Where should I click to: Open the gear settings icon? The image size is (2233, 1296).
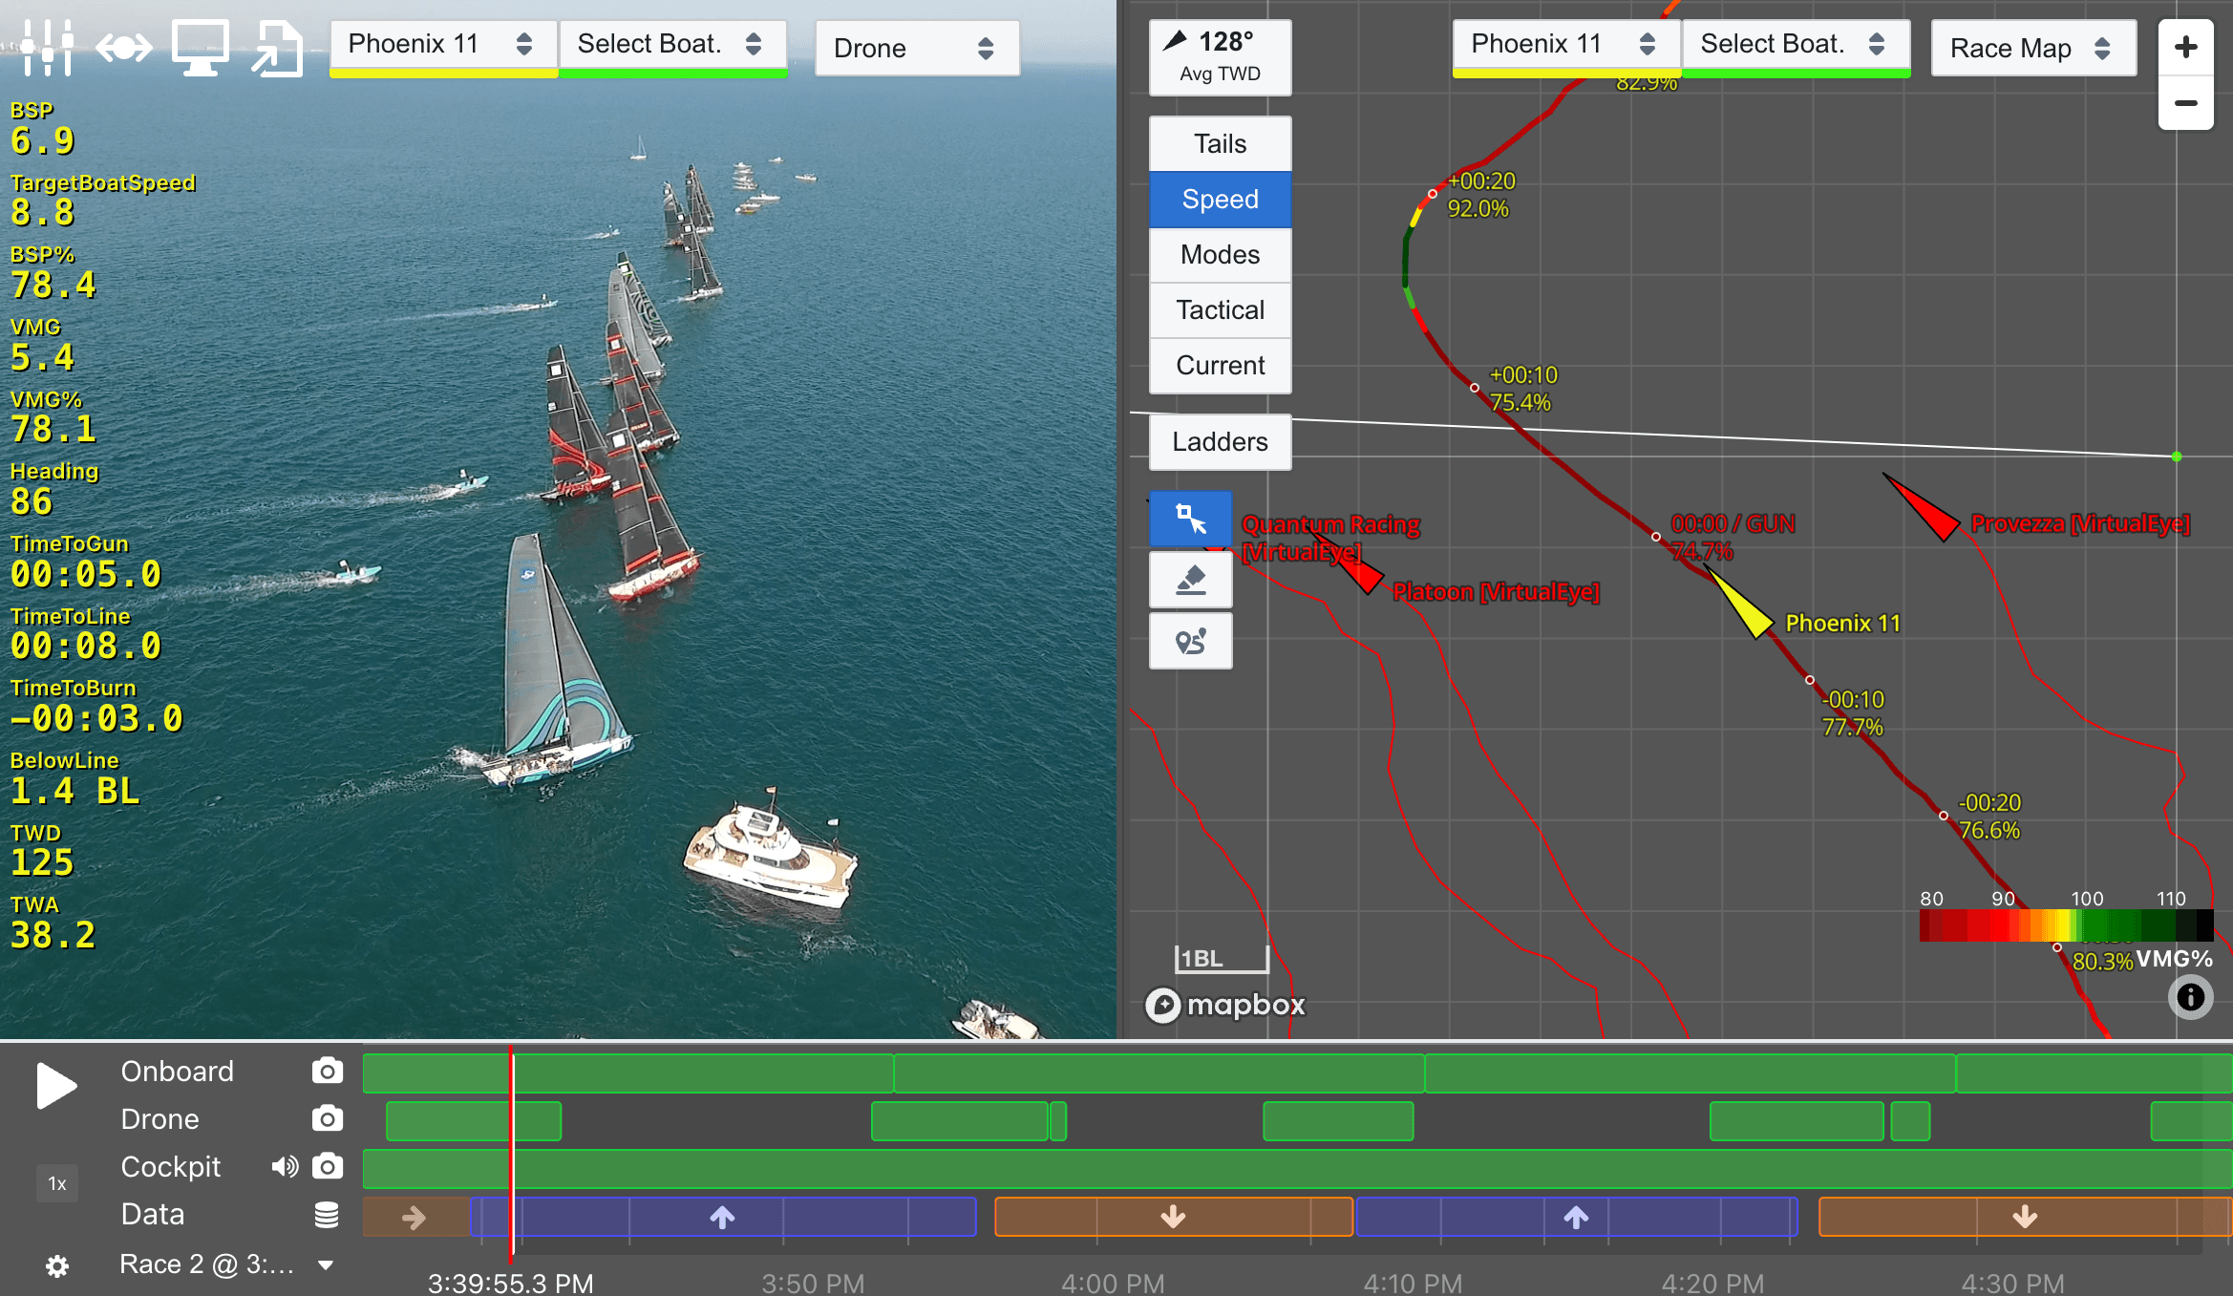(x=57, y=1265)
